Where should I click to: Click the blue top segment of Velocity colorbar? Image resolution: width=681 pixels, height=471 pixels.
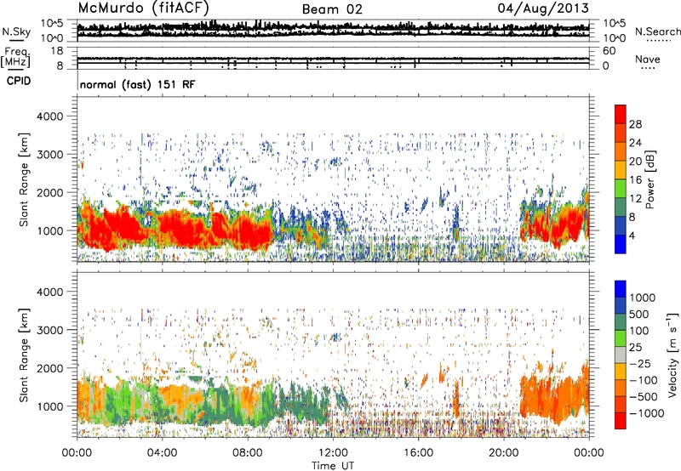pos(621,289)
